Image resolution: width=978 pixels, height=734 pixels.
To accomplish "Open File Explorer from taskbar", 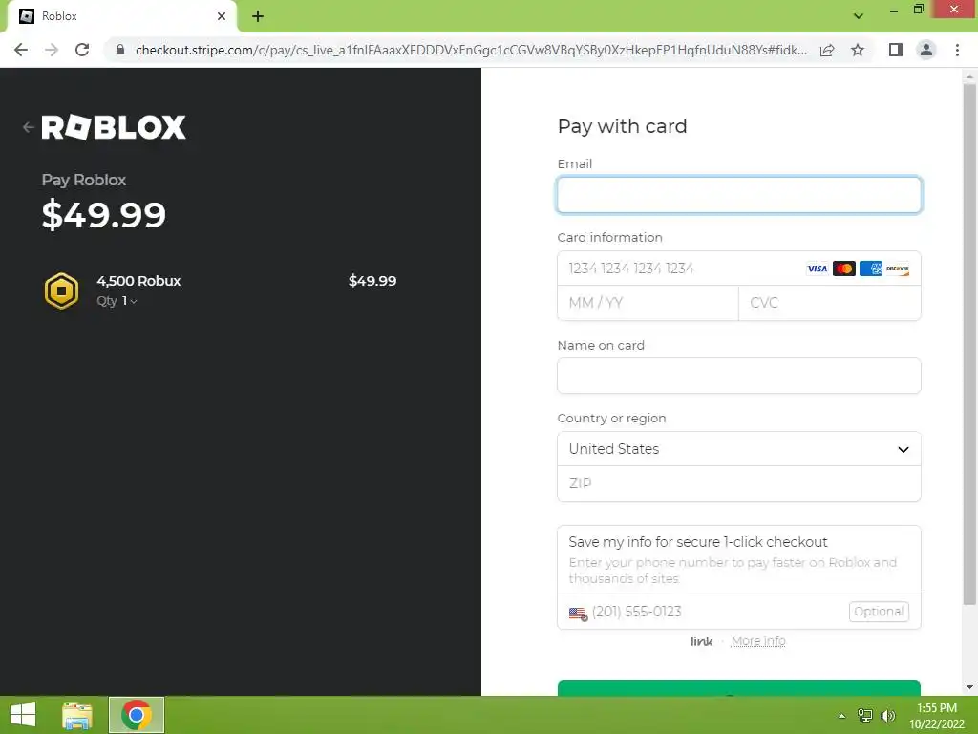I will [77, 715].
